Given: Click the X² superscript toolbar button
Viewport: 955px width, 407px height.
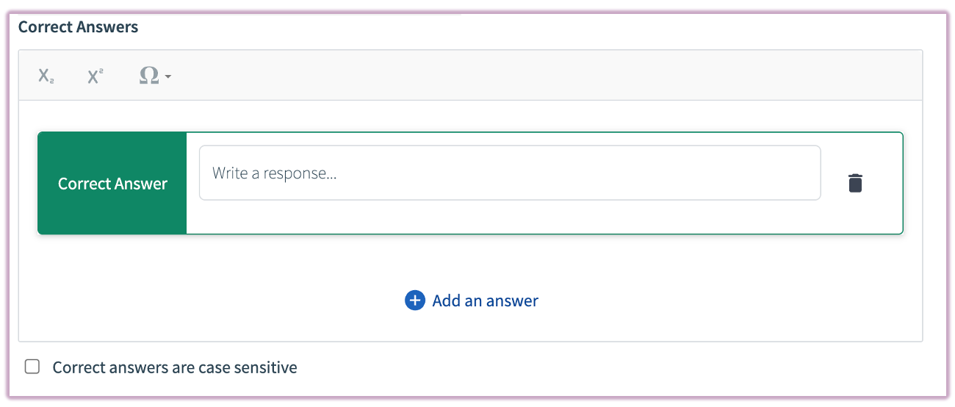Looking at the screenshot, I should point(95,76).
